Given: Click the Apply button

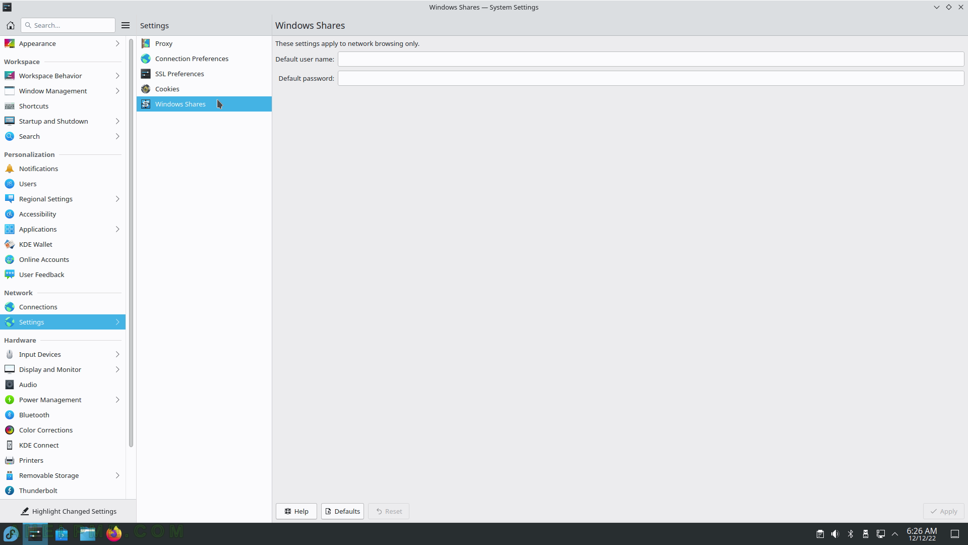Looking at the screenshot, I should point(943,511).
